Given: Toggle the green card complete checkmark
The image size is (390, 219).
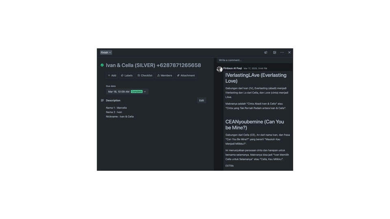Looking at the screenshot, I should click(x=102, y=65).
